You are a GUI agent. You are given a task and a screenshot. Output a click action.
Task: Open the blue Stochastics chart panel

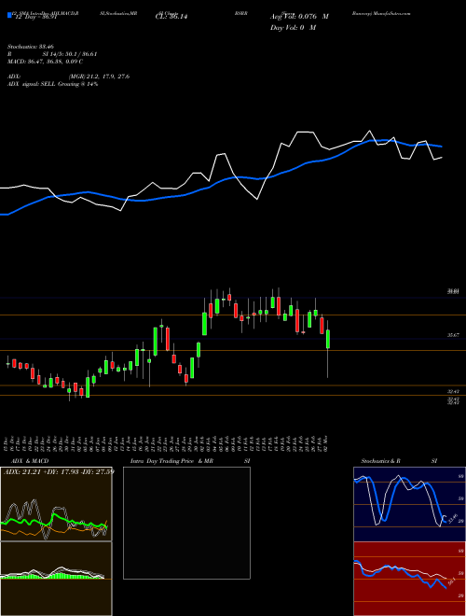coord(409,504)
